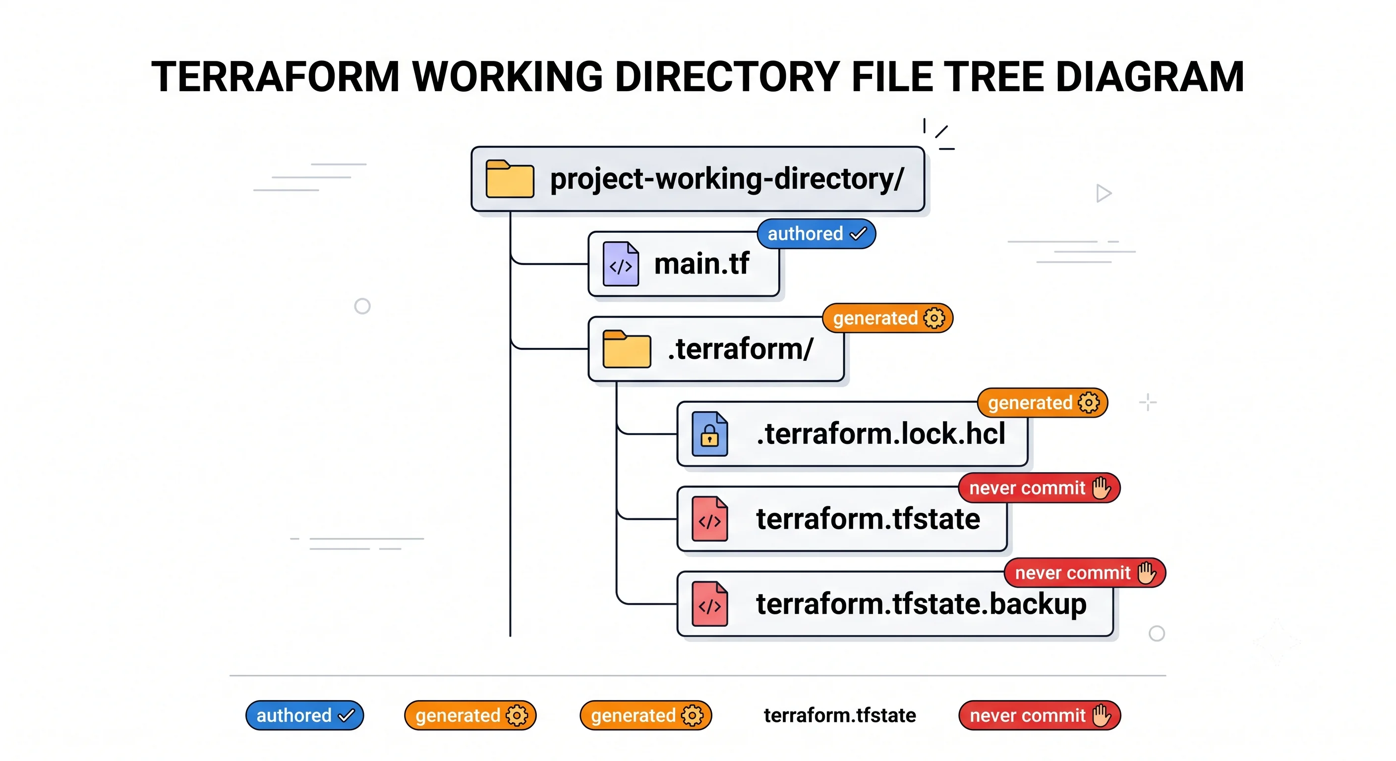
Task: Select the project-working-directory/ label text
Action: click(727, 179)
